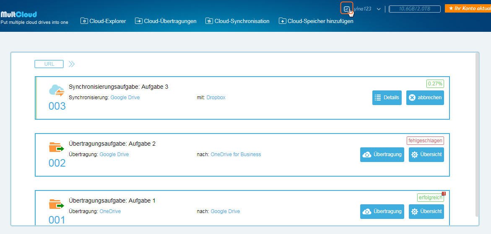Click the Ihr Konto aktualisieren upgrade button

click(468, 8)
